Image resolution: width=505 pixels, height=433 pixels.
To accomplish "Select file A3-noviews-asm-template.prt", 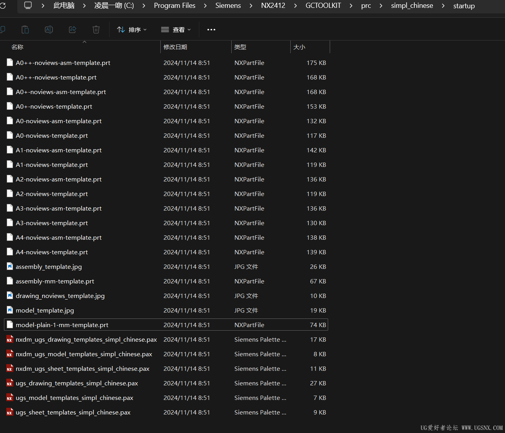I will tap(166, 208).
